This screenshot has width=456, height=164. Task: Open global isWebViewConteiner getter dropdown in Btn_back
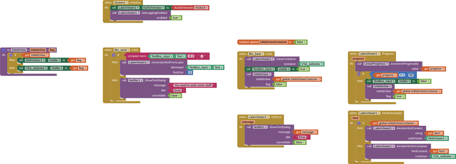[x=301, y=79]
